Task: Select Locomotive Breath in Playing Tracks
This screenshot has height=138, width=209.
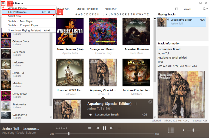Action: 181,22
